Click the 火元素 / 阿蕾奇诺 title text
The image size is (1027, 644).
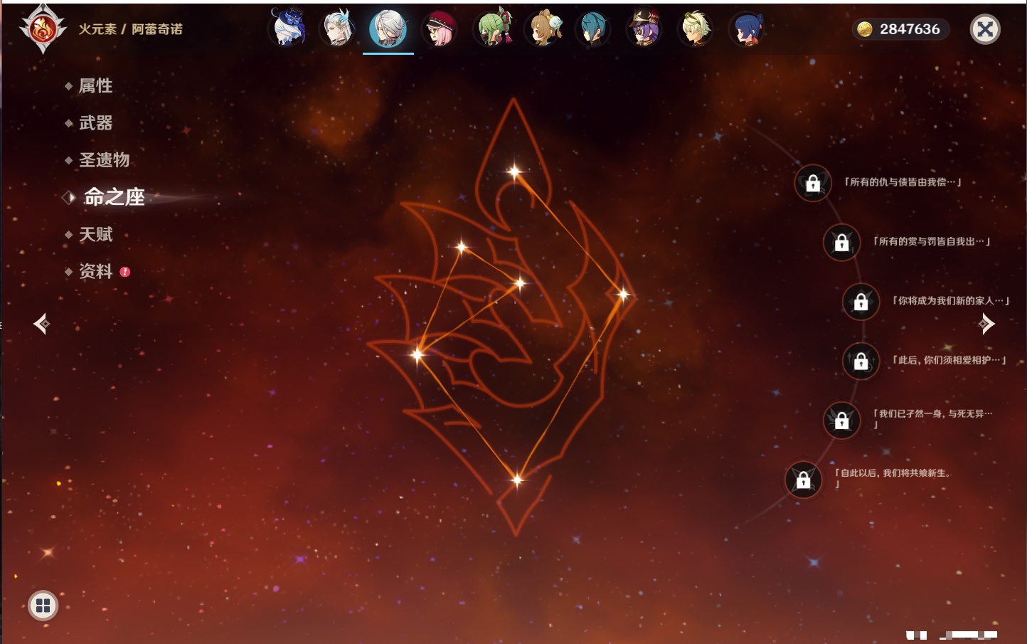pos(131,29)
